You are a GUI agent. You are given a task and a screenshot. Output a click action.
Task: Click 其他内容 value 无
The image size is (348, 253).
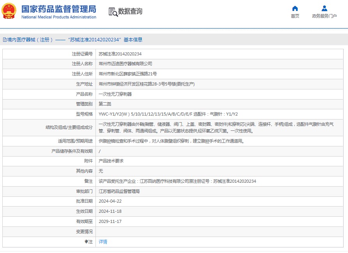[x=101, y=171]
